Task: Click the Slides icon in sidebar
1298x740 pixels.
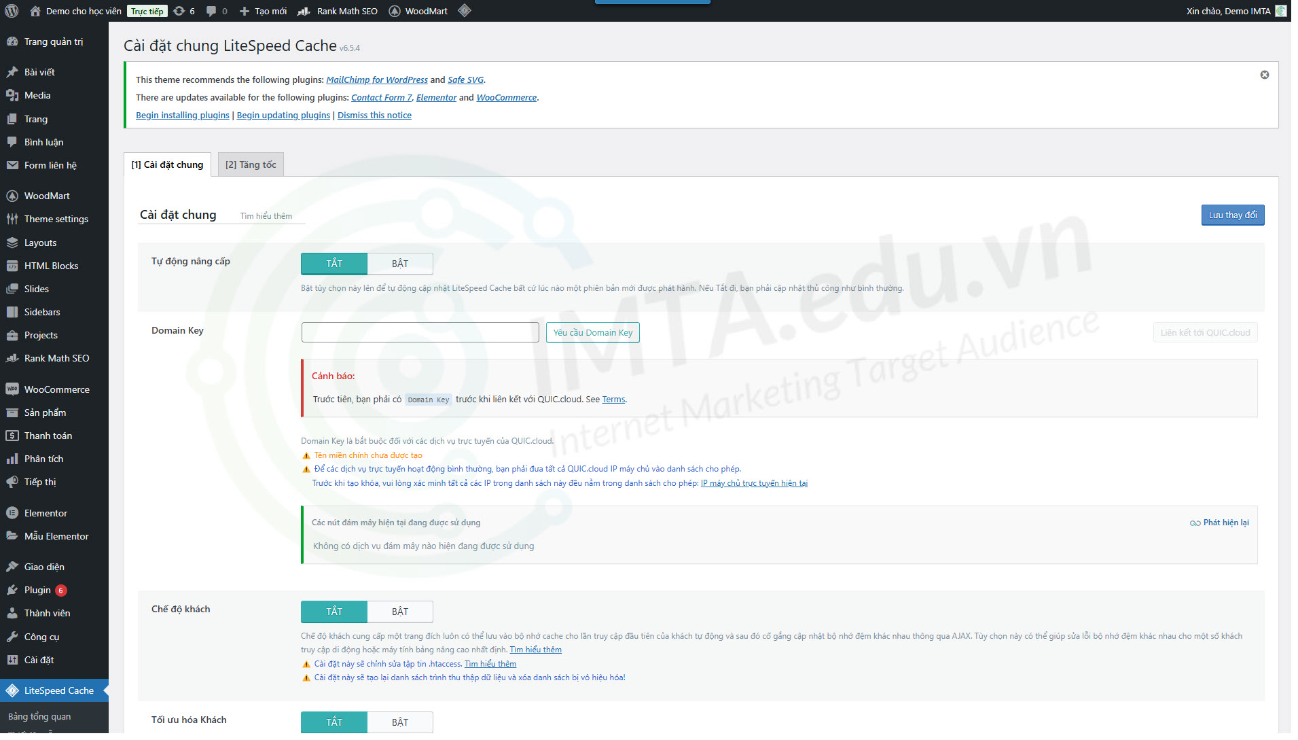Action: tap(12, 289)
